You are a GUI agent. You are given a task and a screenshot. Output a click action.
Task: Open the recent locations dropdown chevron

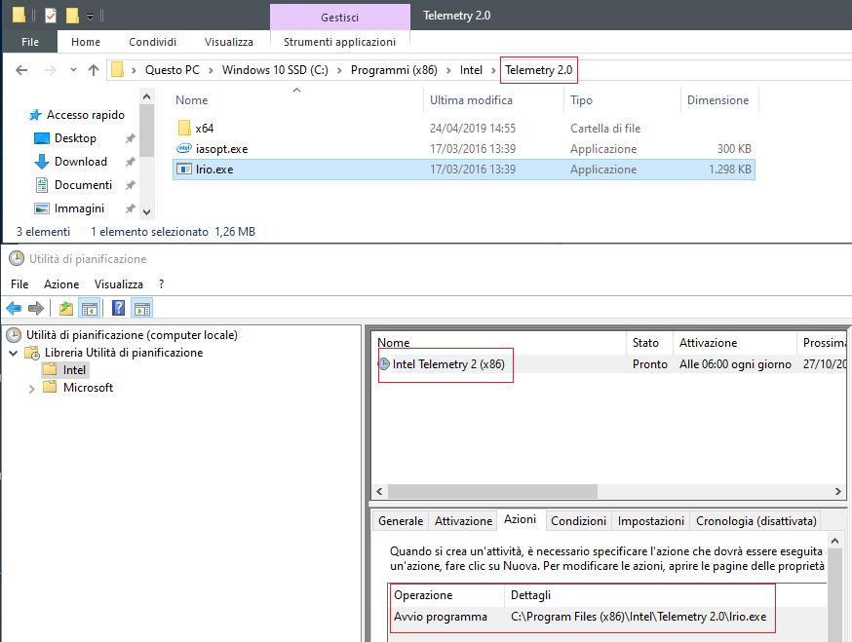[x=73, y=70]
